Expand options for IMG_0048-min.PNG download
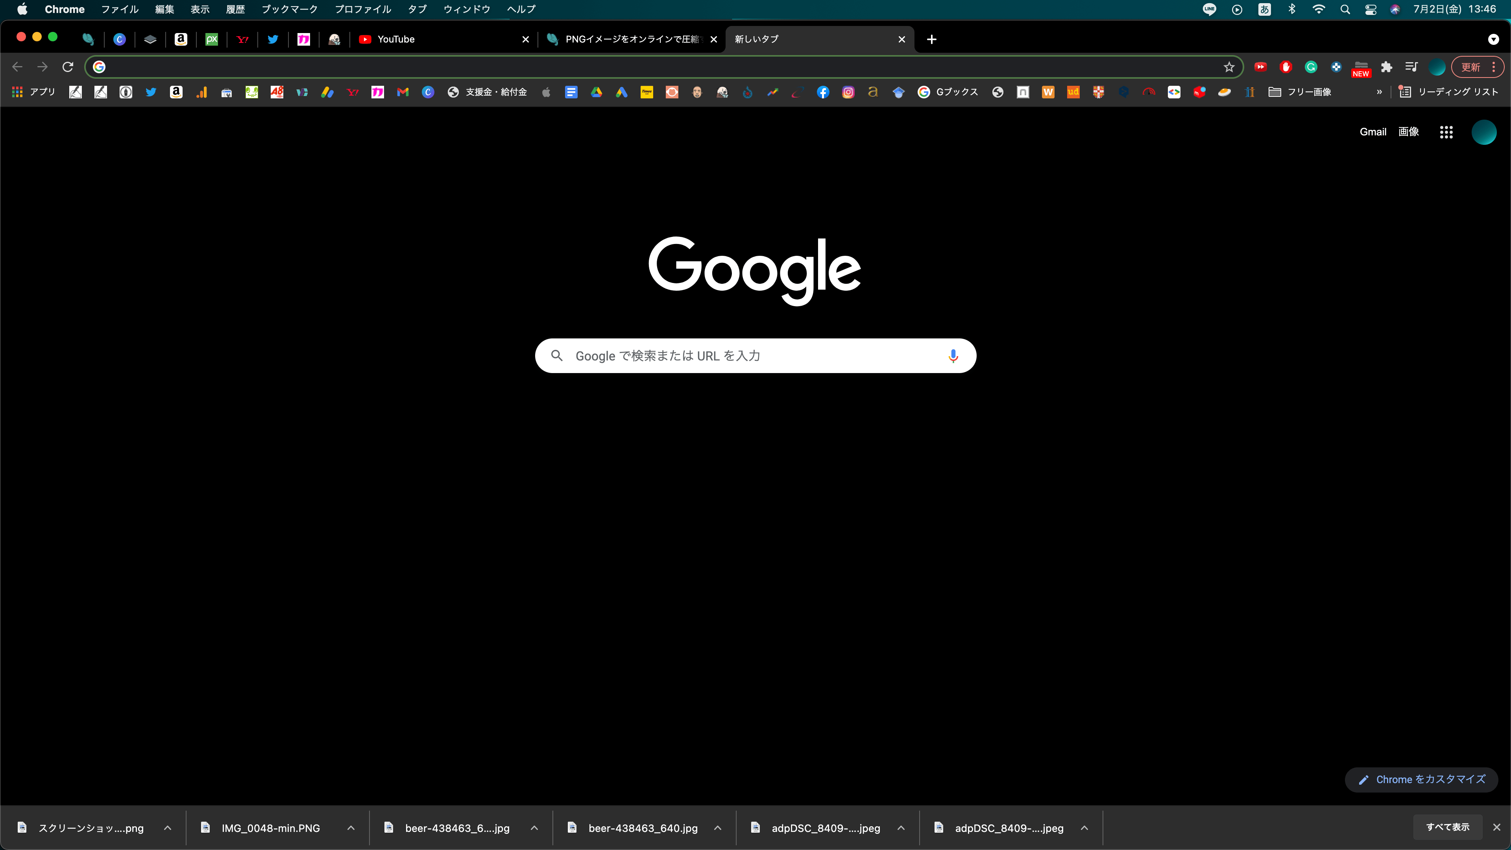 (x=351, y=828)
